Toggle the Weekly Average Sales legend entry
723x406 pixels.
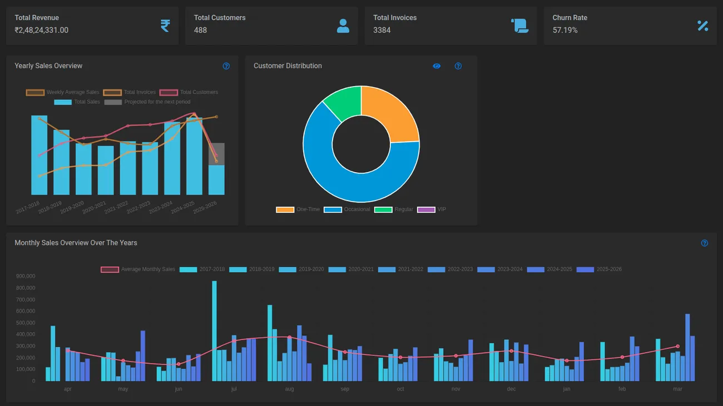point(62,92)
